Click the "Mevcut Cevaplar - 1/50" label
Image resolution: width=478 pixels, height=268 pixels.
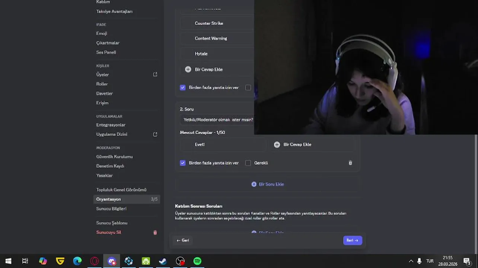pyautogui.click(x=202, y=133)
